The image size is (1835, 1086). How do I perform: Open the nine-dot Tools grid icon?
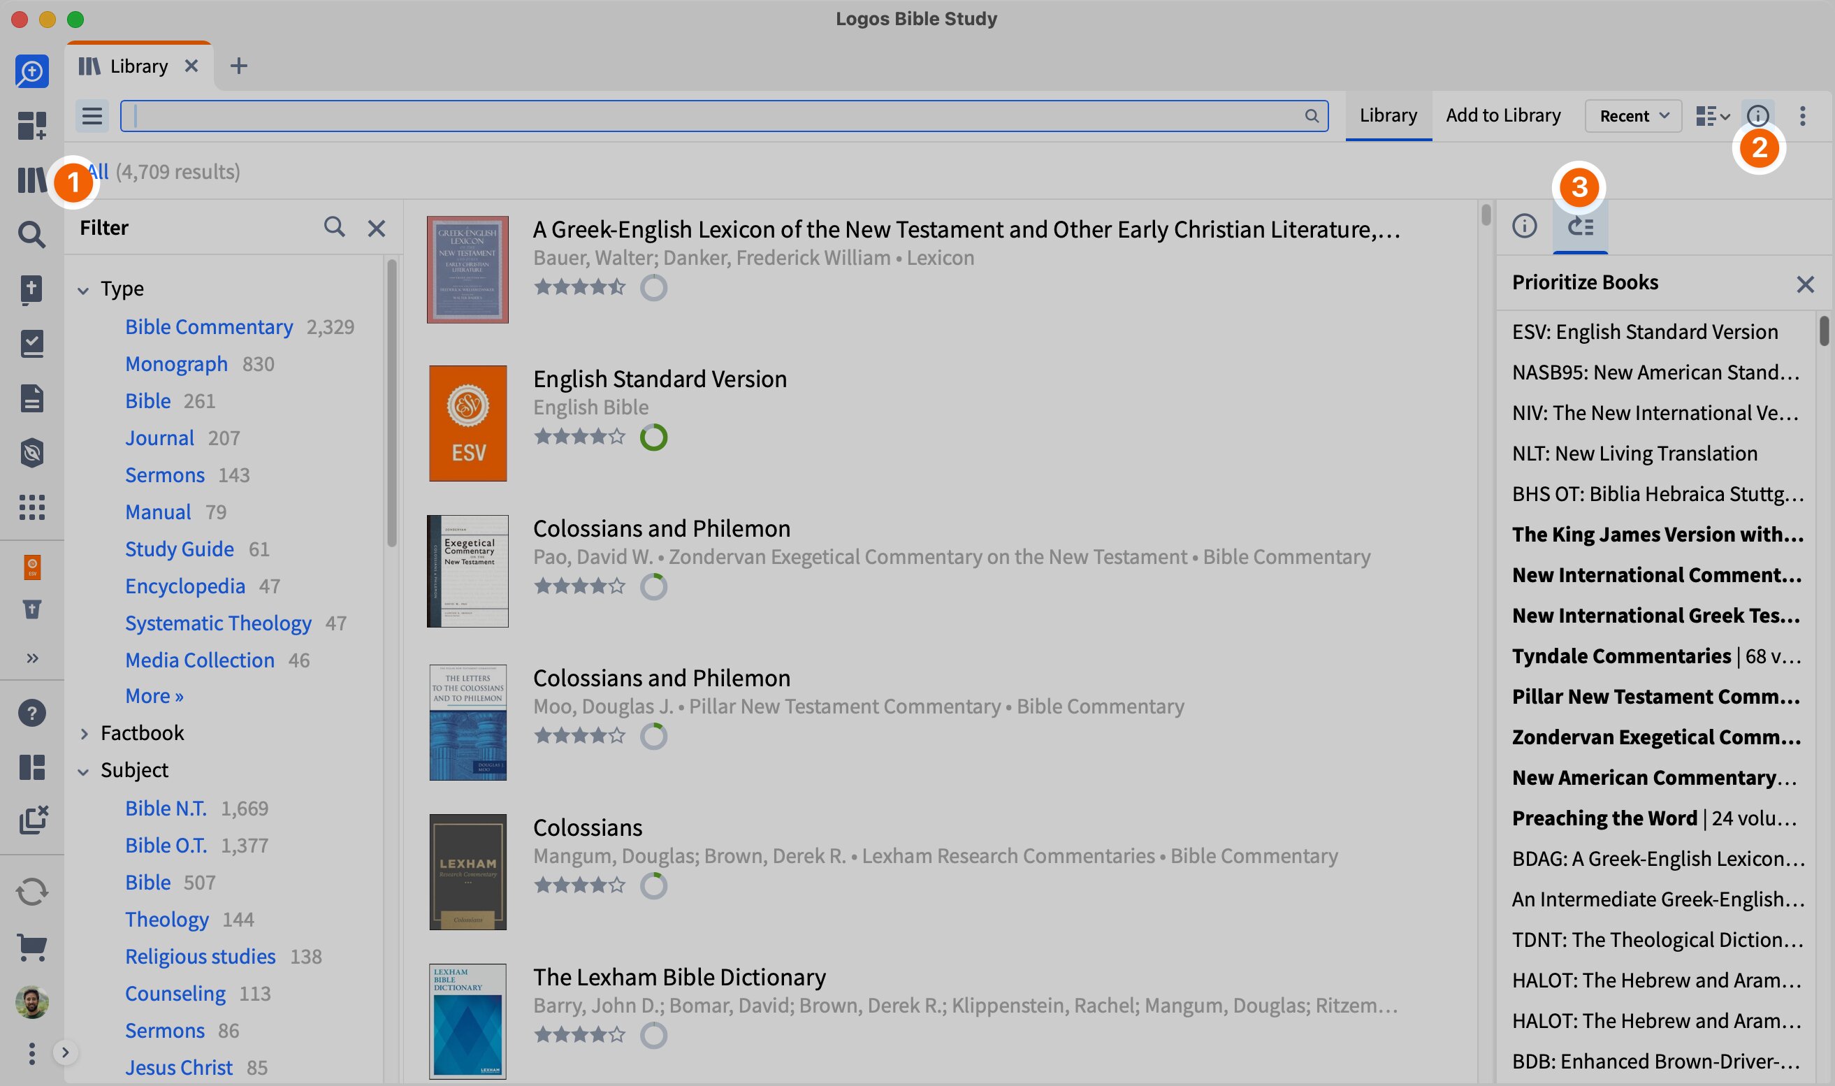pyautogui.click(x=31, y=507)
